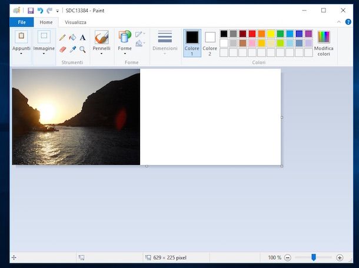Choose the Eraser tool
359x268 pixels.
62,49
